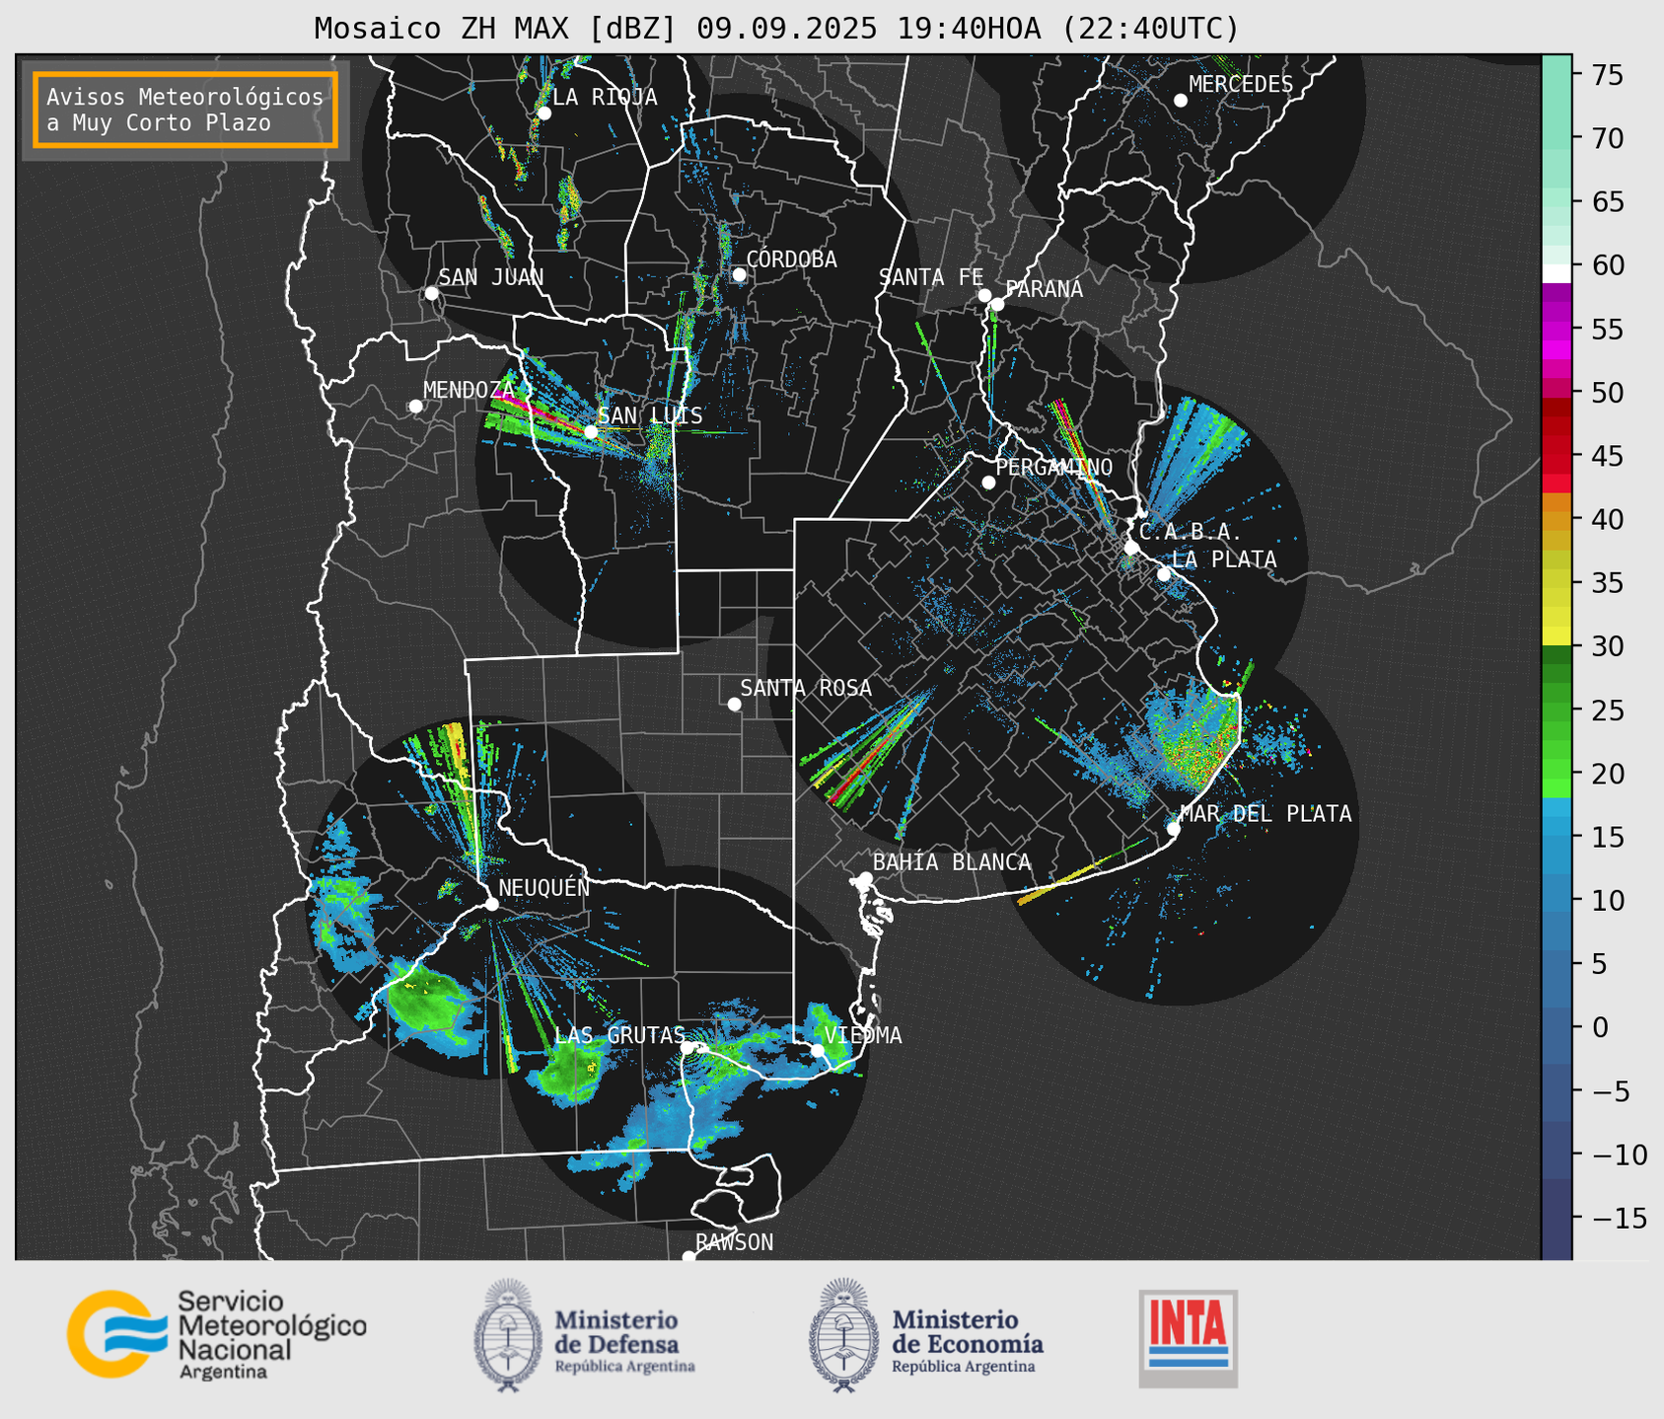1664x1419 pixels.
Task: Click the green echo blob southwest of Neuquén
Action: tap(428, 1003)
